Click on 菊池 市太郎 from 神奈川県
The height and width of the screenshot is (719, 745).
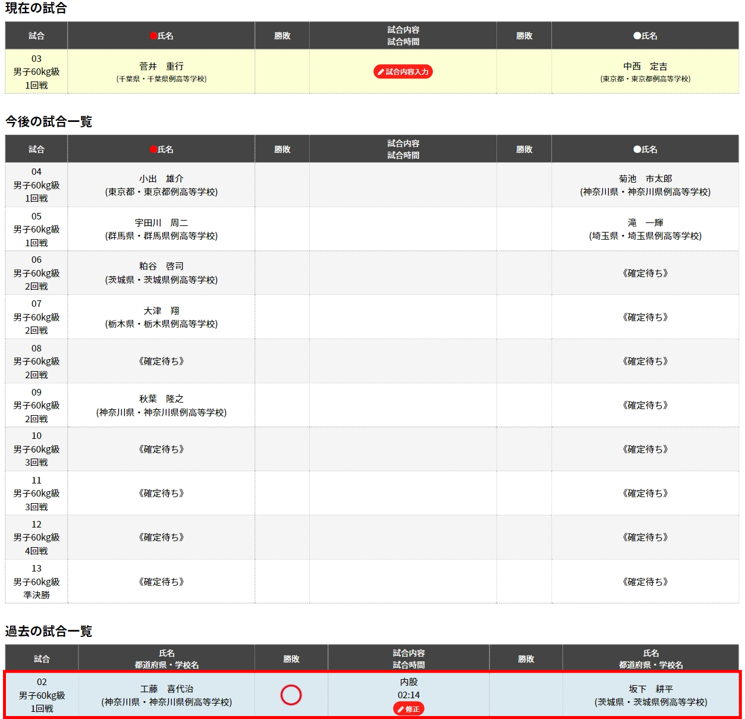(x=645, y=179)
